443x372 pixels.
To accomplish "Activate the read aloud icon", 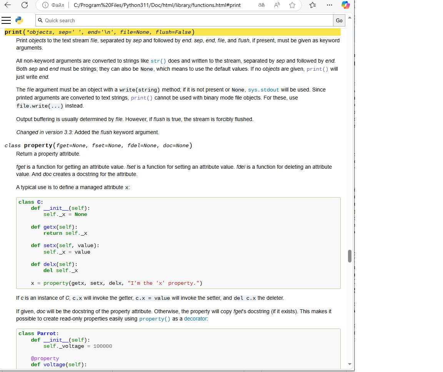I will tap(277, 5).
